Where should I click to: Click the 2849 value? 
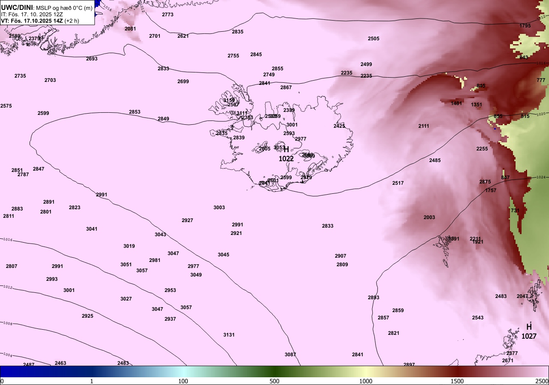(163, 119)
